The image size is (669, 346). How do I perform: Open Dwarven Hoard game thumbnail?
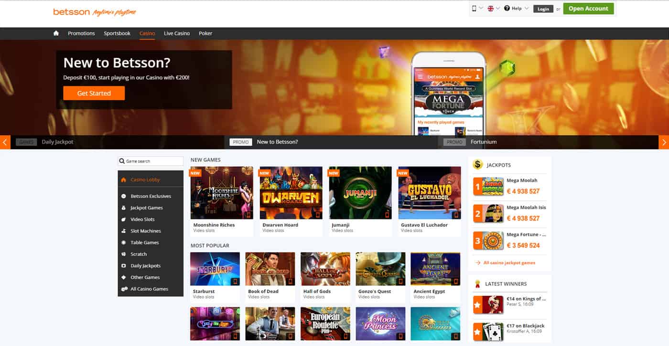[291, 193]
